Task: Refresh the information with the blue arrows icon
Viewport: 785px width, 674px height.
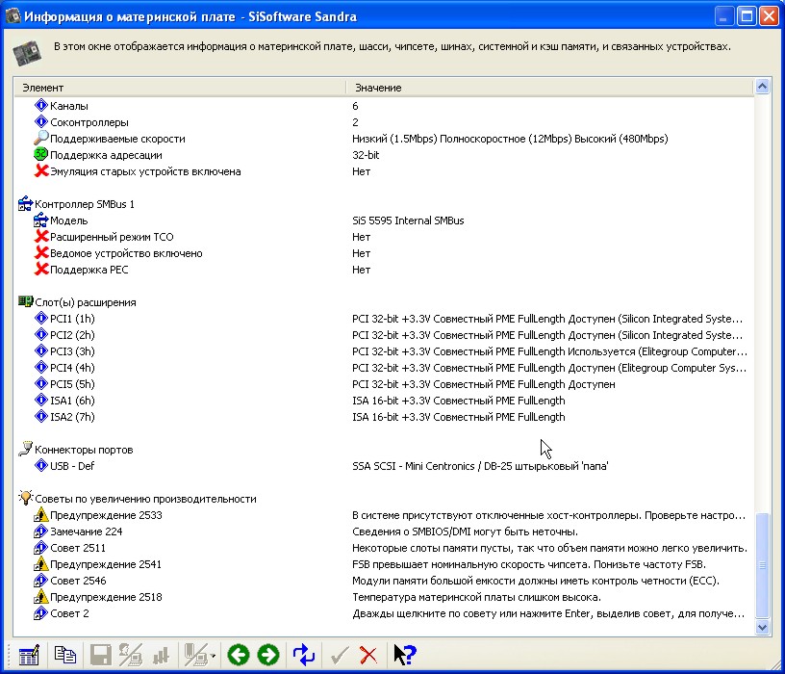Action: pyautogui.click(x=304, y=655)
